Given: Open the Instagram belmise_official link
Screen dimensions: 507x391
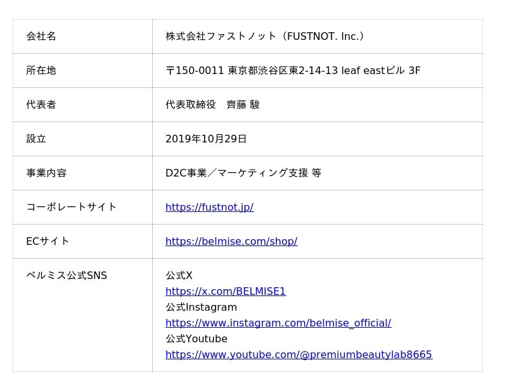Looking at the screenshot, I should click(x=278, y=323).
